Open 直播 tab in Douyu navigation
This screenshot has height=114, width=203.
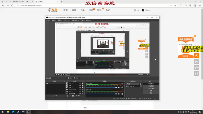tap(74, 10)
